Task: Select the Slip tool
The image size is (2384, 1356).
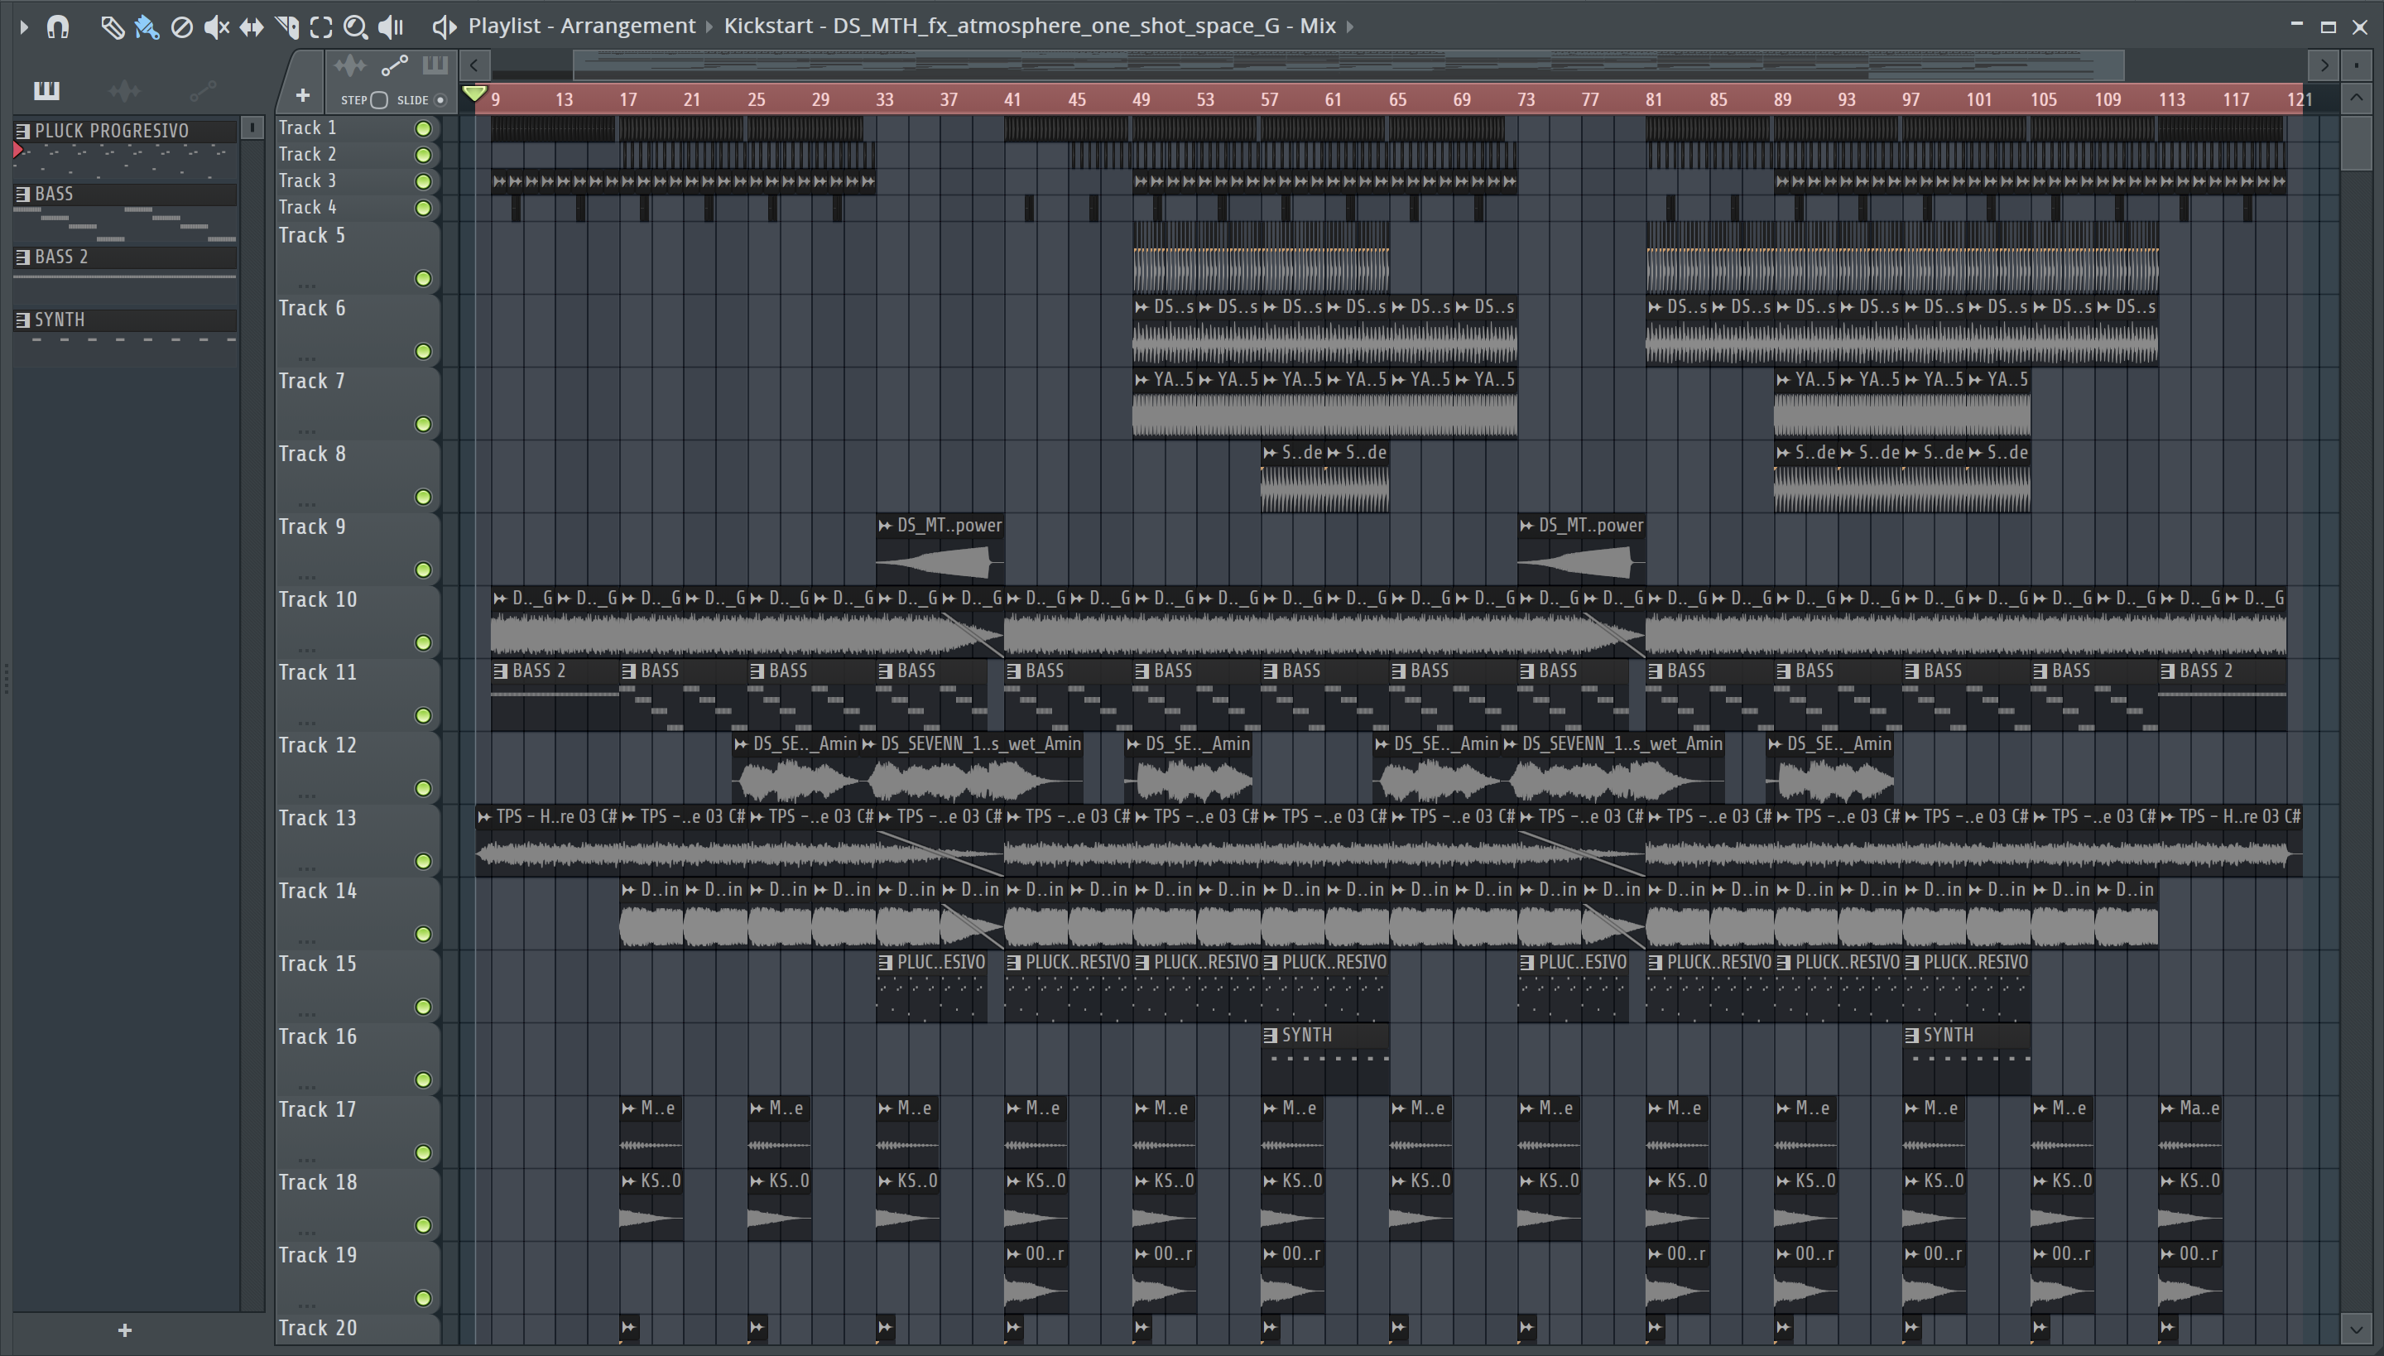Action: click(252, 27)
